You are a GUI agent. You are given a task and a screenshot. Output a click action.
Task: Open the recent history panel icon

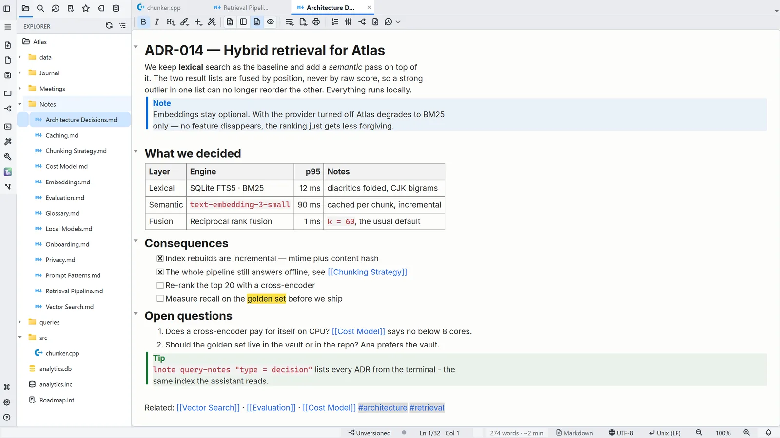tap(56, 8)
